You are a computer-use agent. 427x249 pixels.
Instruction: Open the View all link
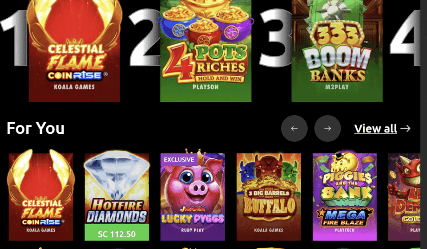pos(375,129)
